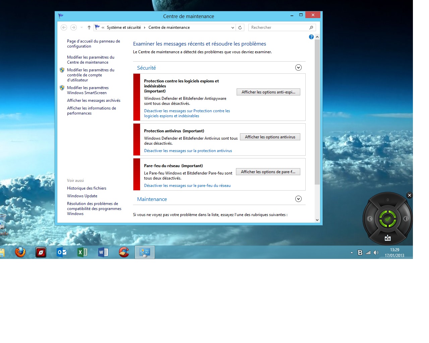Click Désactiver les messages sur la protection antivirus
The width and height of the screenshot is (429, 343).
(x=188, y=151)
